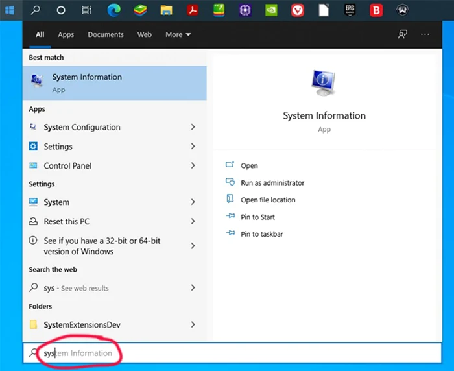
Task: Click the large System Information app icon
Action: click(x=324, y=83)
